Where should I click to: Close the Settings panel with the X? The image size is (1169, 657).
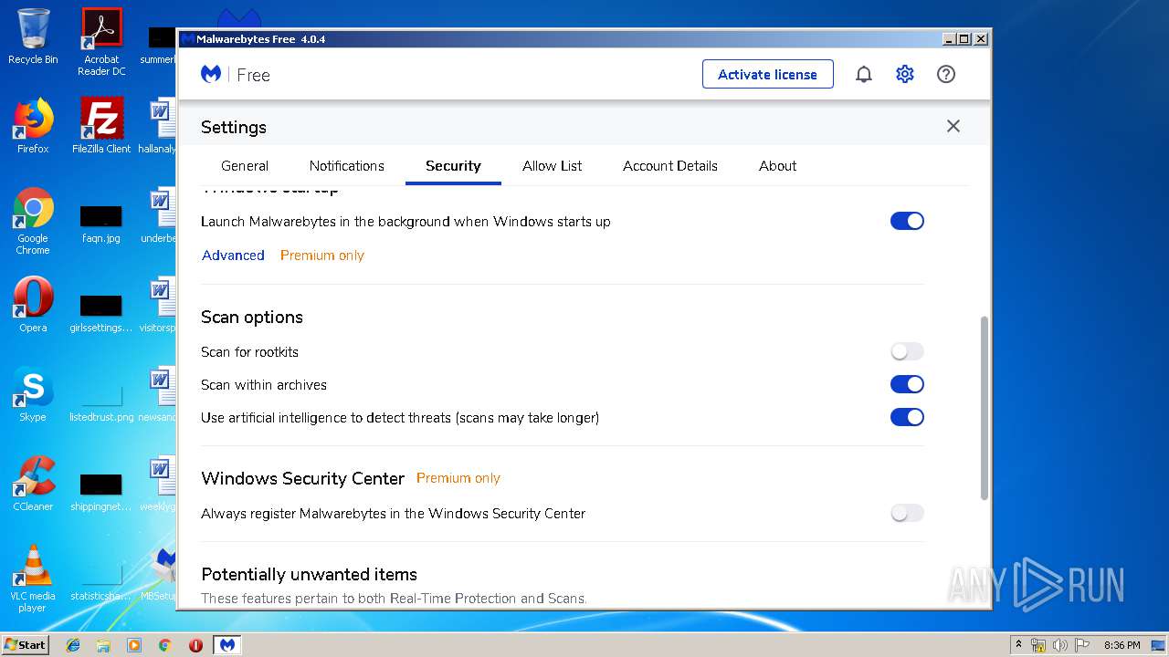[x=953, y=127]
